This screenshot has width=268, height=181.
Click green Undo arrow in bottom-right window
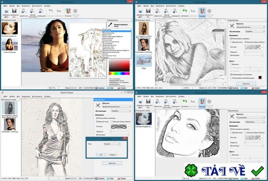pyautogui.click(x=185, y=101)
